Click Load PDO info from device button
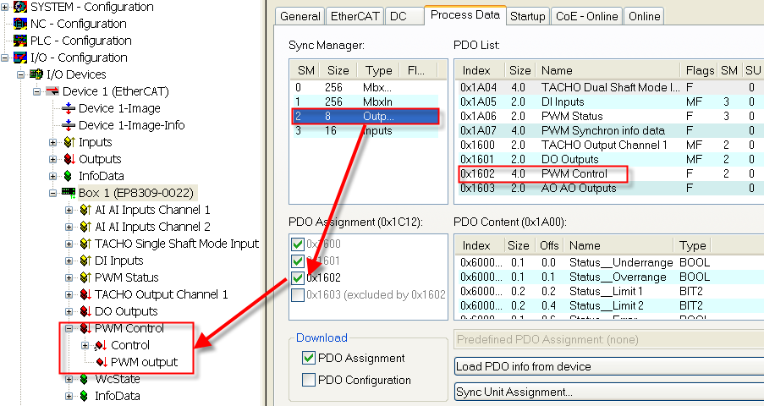 (x=608, y=366)
